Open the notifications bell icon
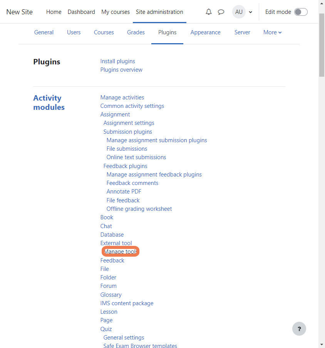325x348 pixels. click(x=209, y=12)
